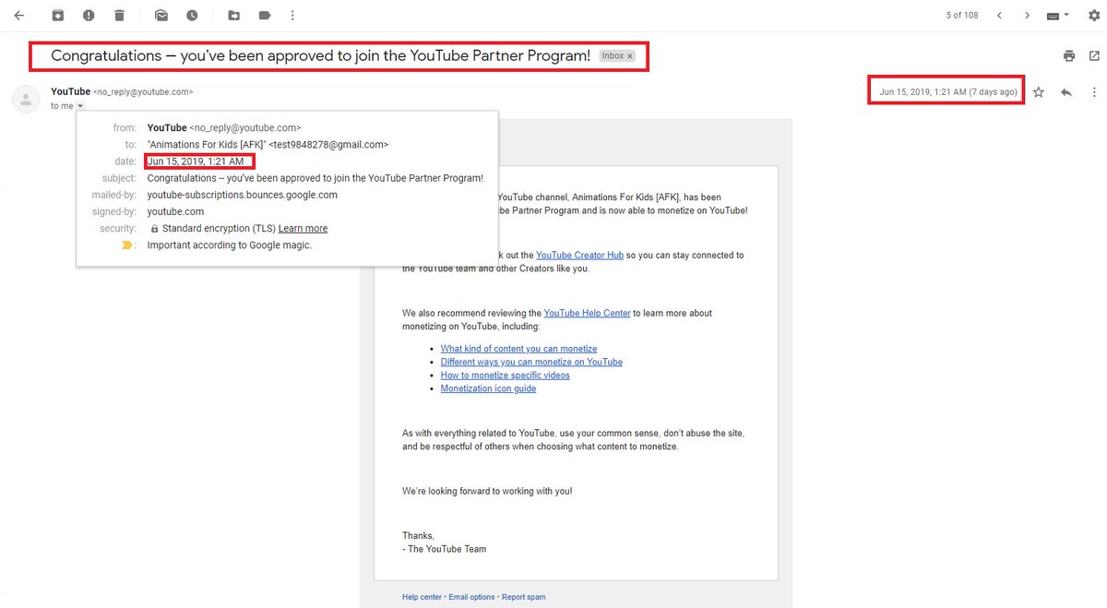Open Labels tag icon
1107x608 pixels.
coord(265,16)
